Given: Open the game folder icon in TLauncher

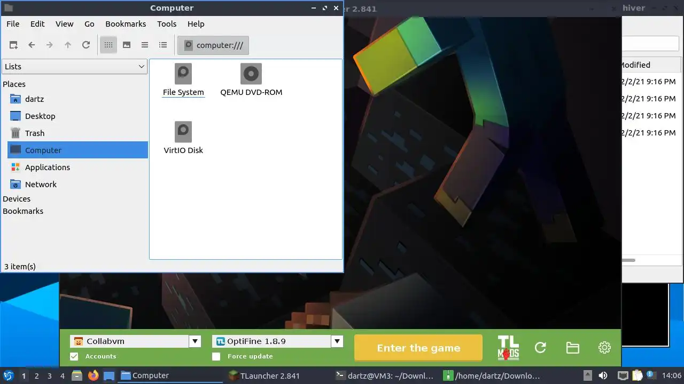Looking at the screenshot, I should coord(572,348).
